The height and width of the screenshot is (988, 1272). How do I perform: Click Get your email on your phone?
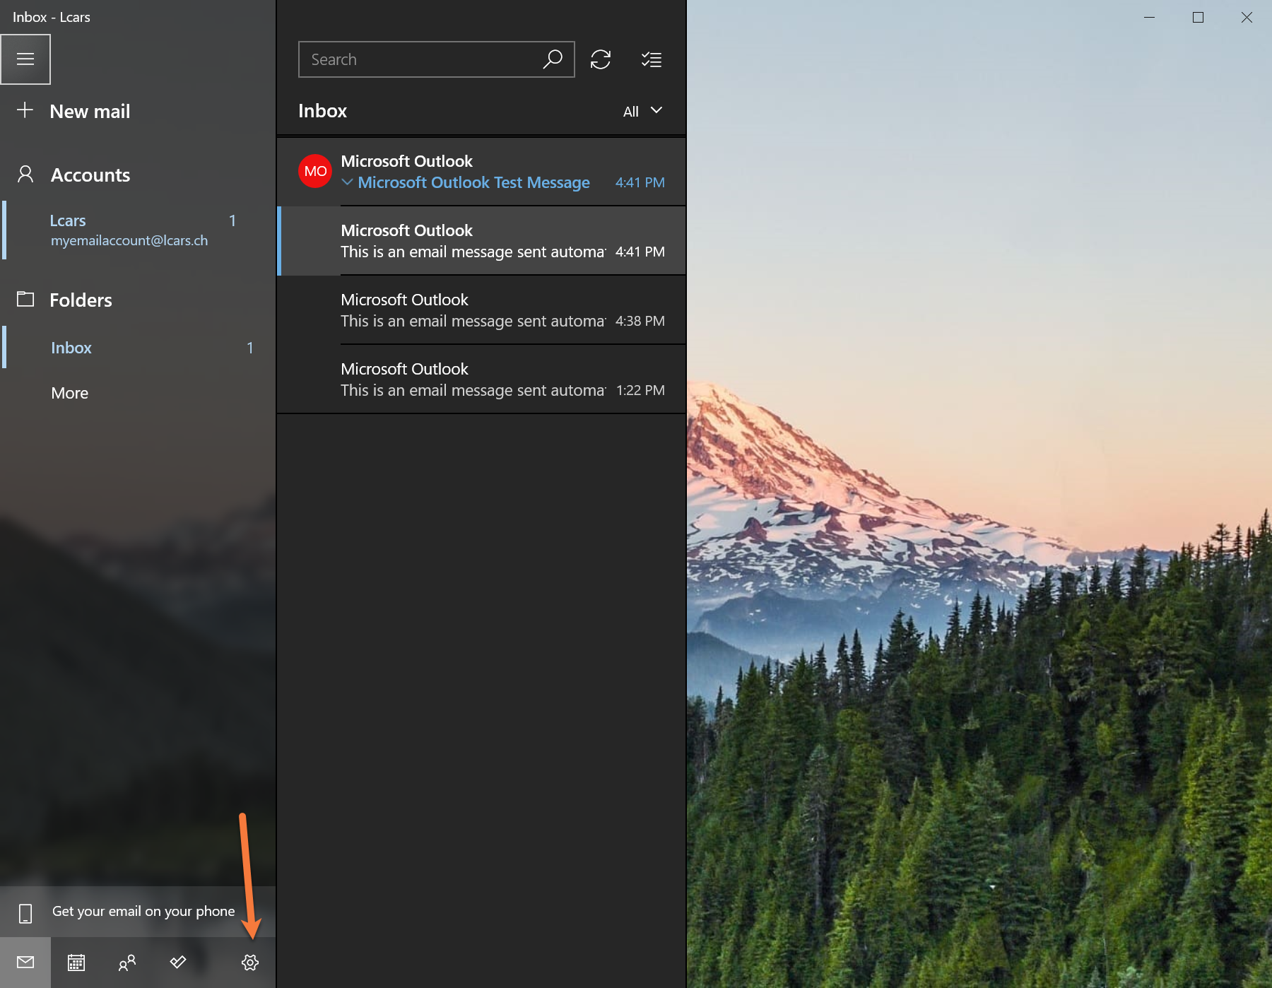143,912
